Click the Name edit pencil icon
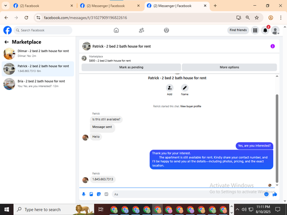This screenshot has width=287, height=215. 185,88
